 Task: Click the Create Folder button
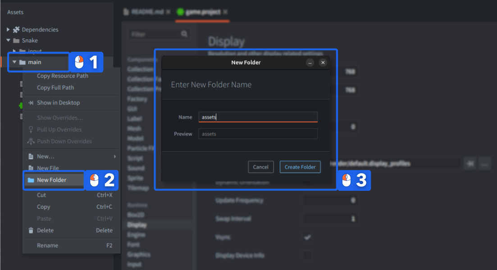pos(300,166)
